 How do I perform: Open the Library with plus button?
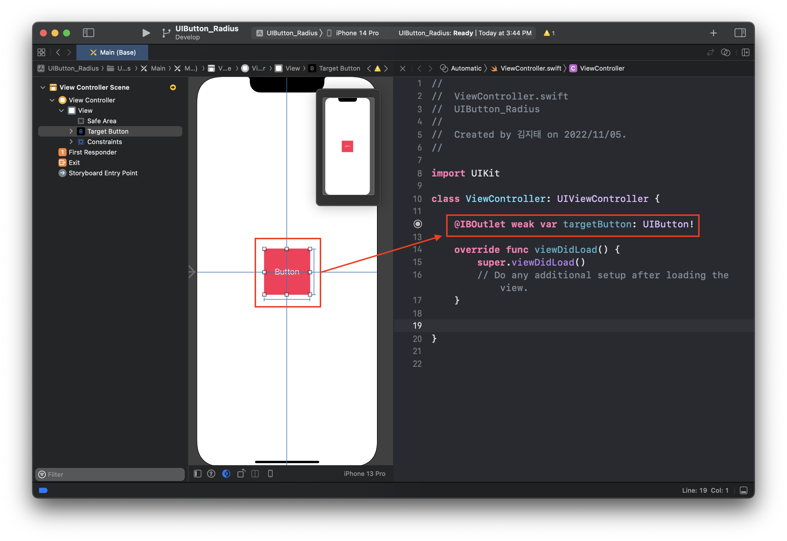713,33
